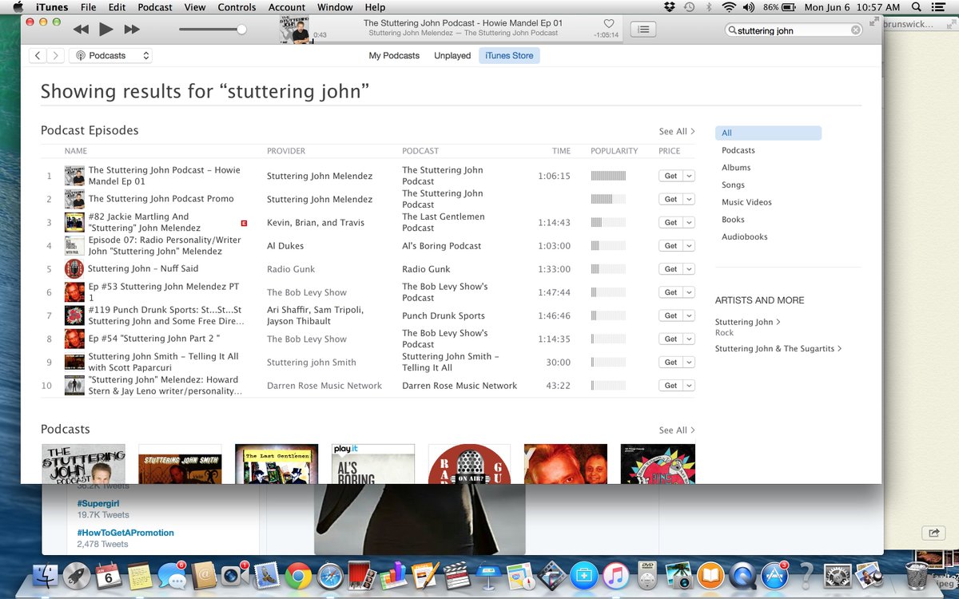Click the Dropbox icon in menu bar
This screenshot has height=599, width=959.
pos(670,7)
